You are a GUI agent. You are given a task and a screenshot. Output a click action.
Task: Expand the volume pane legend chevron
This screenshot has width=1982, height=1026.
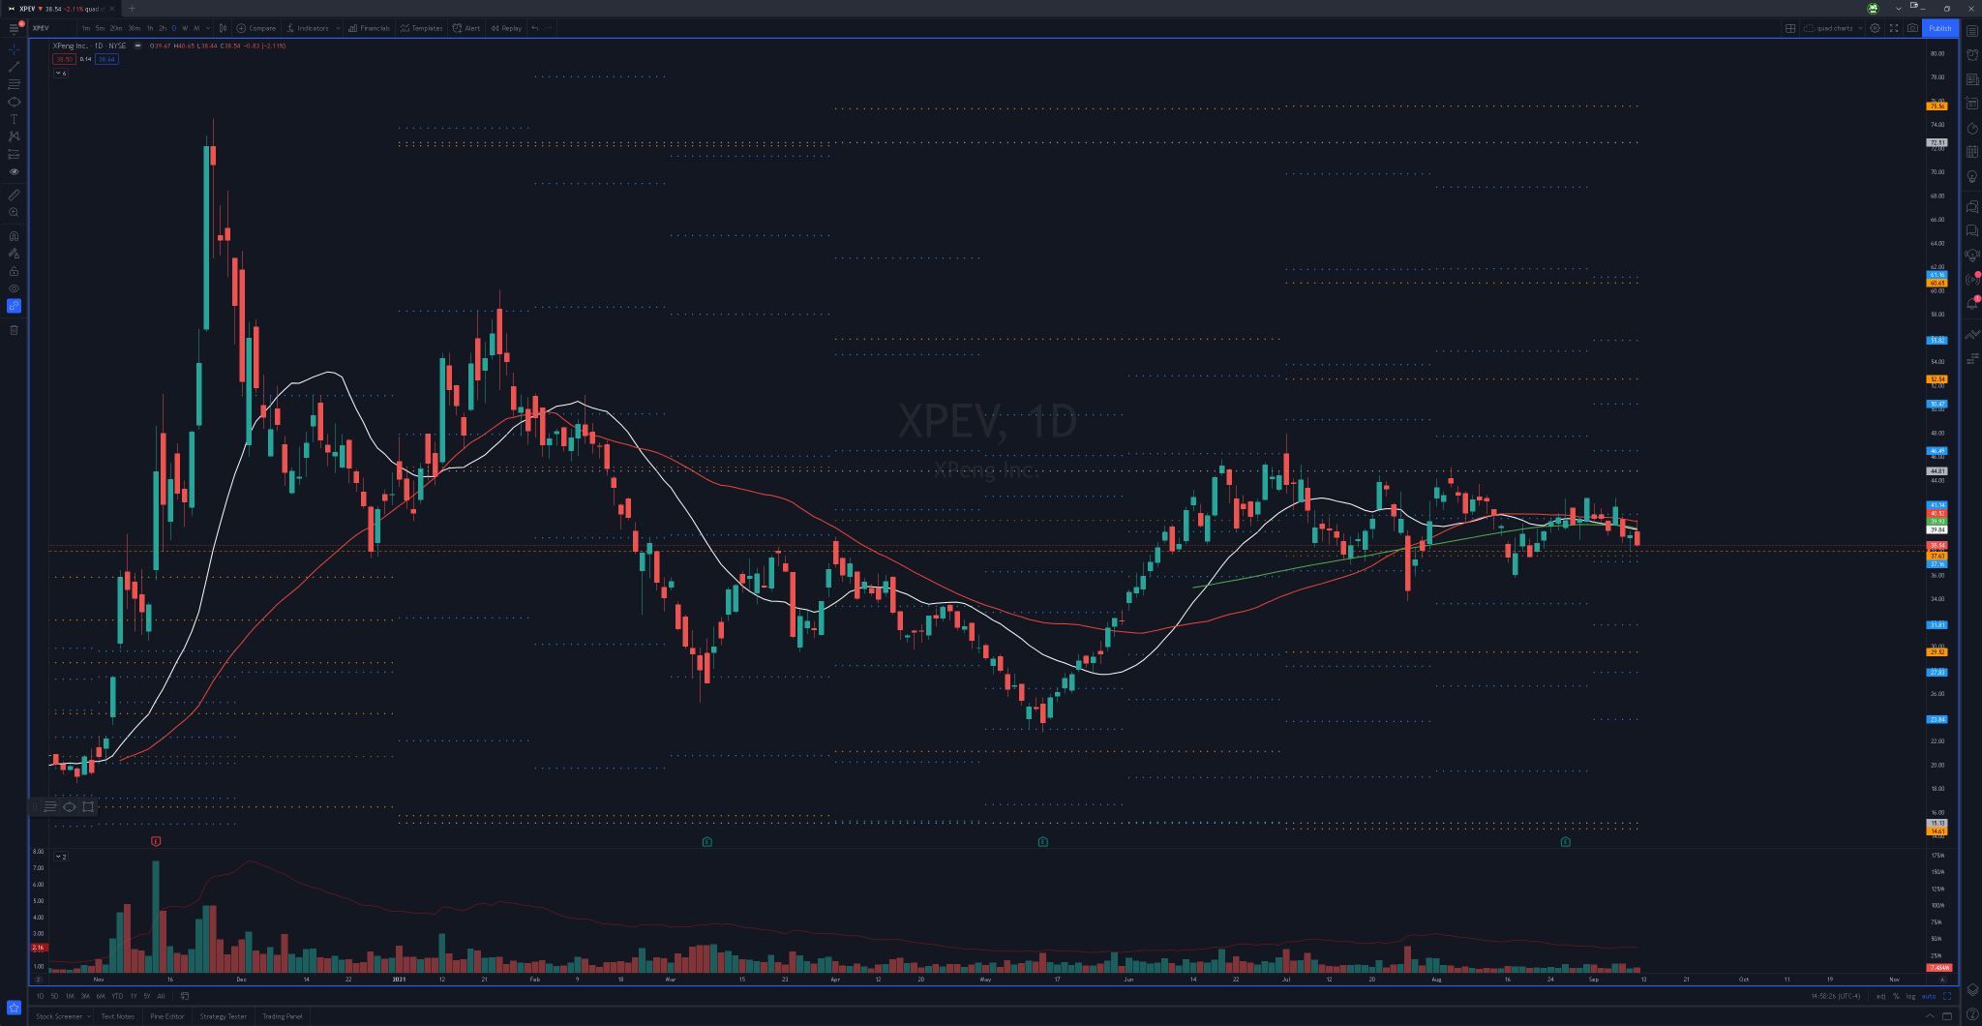pyautogui.click(x=60, y=857)
